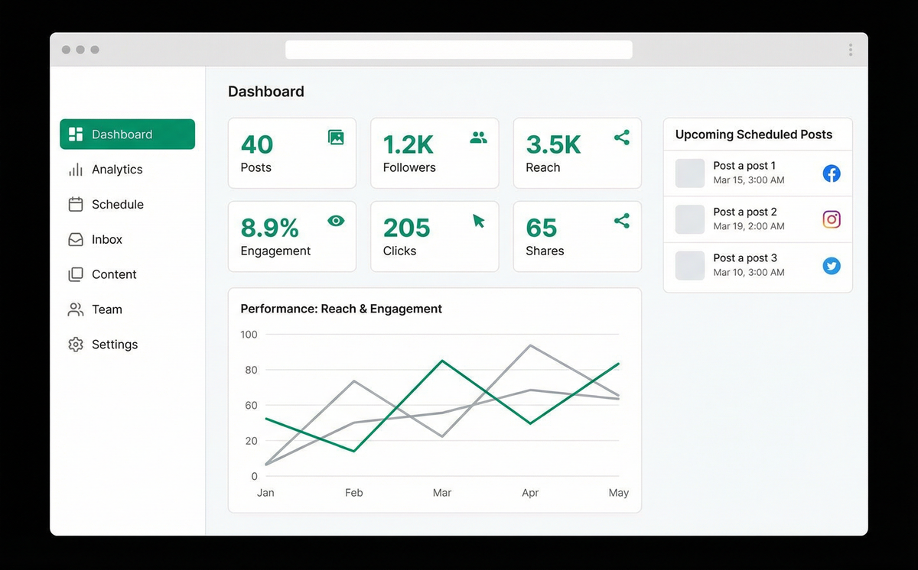Click the thumbnail beside Post a post 2
918x570 pixels.
tap(689, 219)
